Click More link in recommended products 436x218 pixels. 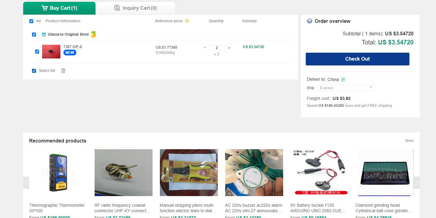pyautogui.click(x=409, y=141)
